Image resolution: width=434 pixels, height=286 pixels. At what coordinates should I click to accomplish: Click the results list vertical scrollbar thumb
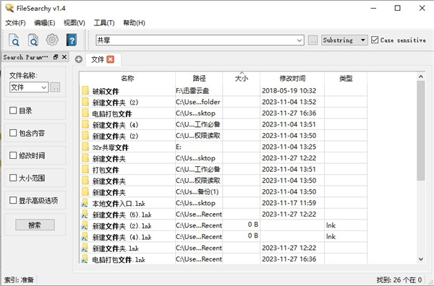pyautogui.click(x=421, y=131)
